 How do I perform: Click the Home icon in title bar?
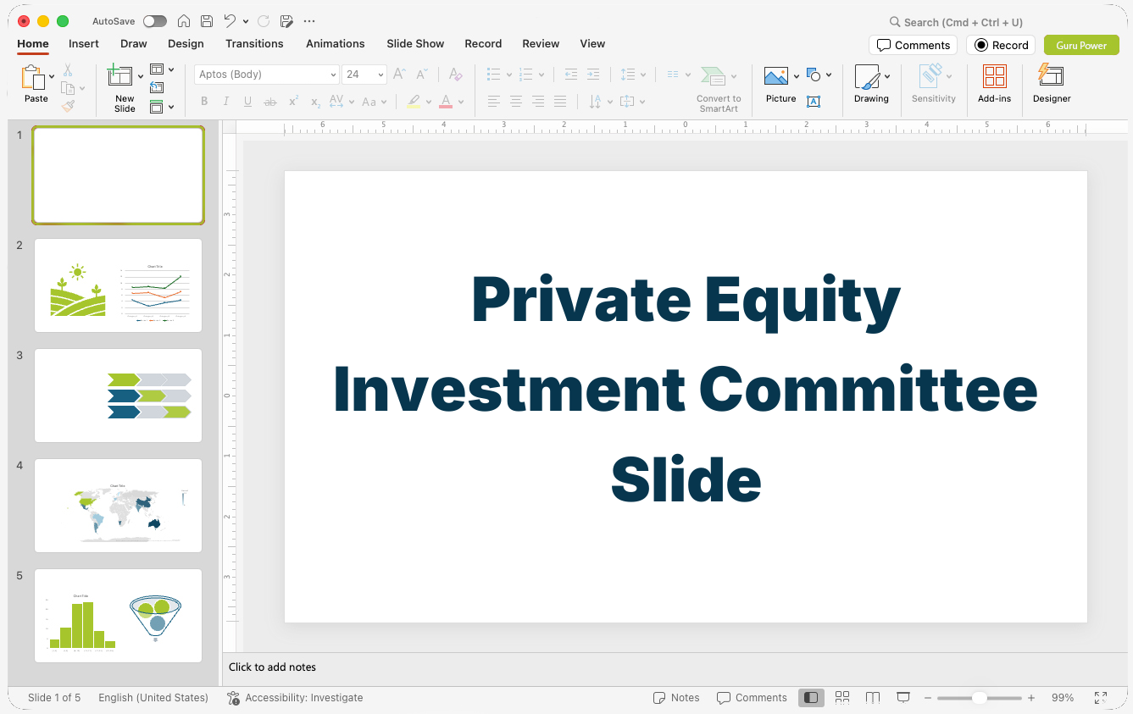click(184, 21)
